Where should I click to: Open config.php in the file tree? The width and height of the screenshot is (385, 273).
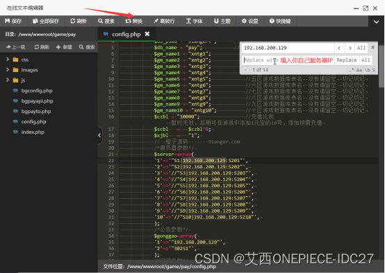[33, 121]
